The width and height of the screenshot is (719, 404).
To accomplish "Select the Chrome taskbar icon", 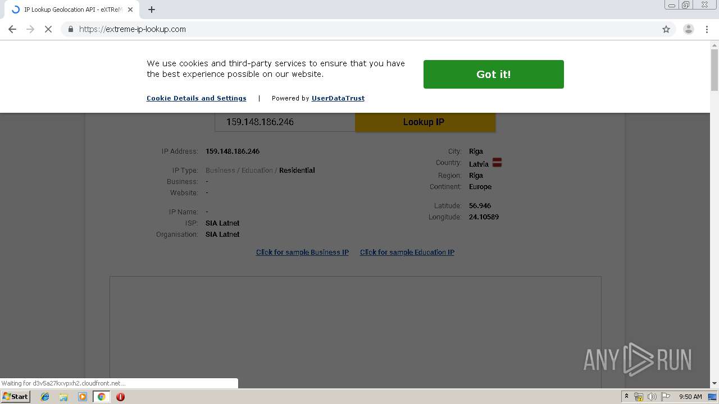I will click(101, 397).
